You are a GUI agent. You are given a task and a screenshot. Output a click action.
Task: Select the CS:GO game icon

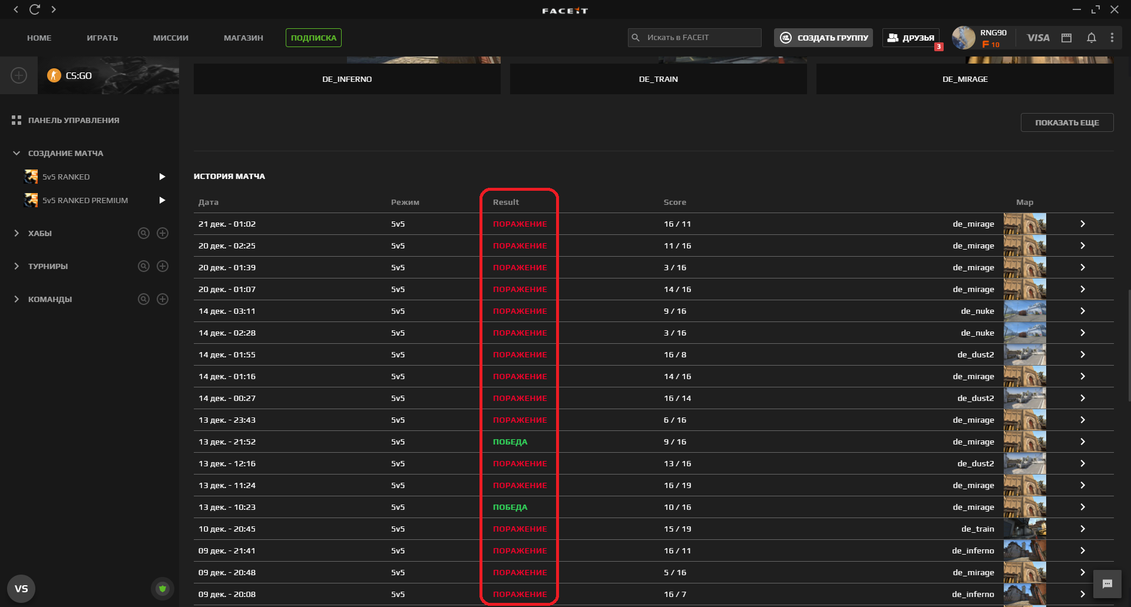coord(54,75)
